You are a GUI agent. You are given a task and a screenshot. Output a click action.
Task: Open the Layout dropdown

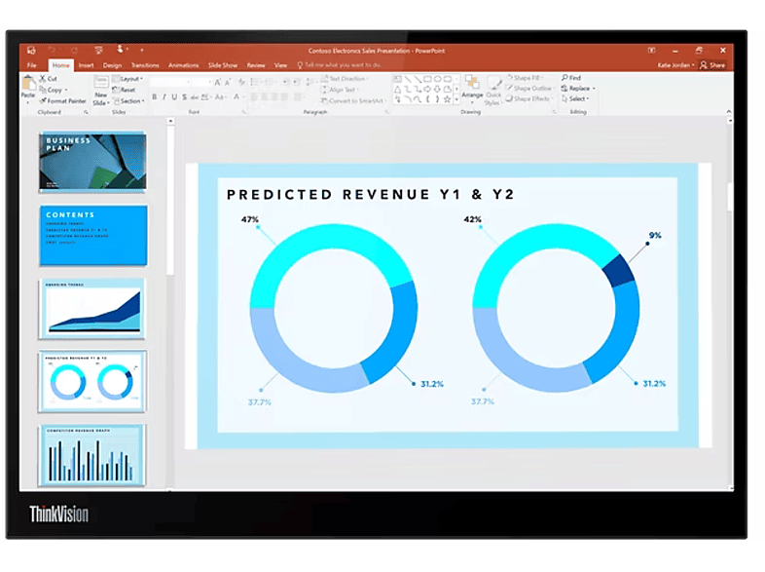point(127,79)
